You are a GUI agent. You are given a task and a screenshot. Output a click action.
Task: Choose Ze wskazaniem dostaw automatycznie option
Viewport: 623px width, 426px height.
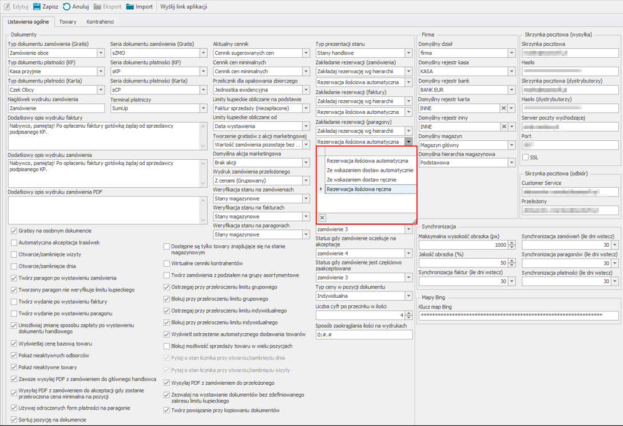[x=370, y=170]
